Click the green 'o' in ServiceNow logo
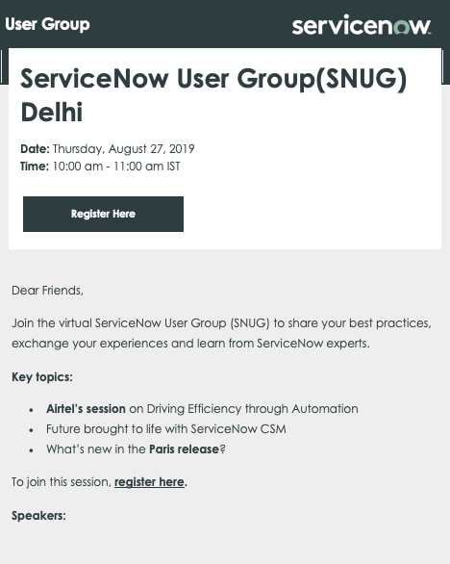The image size is (450, 564). pos(401,27)
